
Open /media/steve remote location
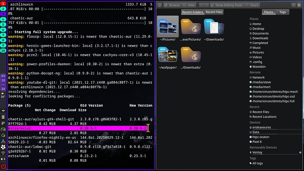[x=260, y=82]
